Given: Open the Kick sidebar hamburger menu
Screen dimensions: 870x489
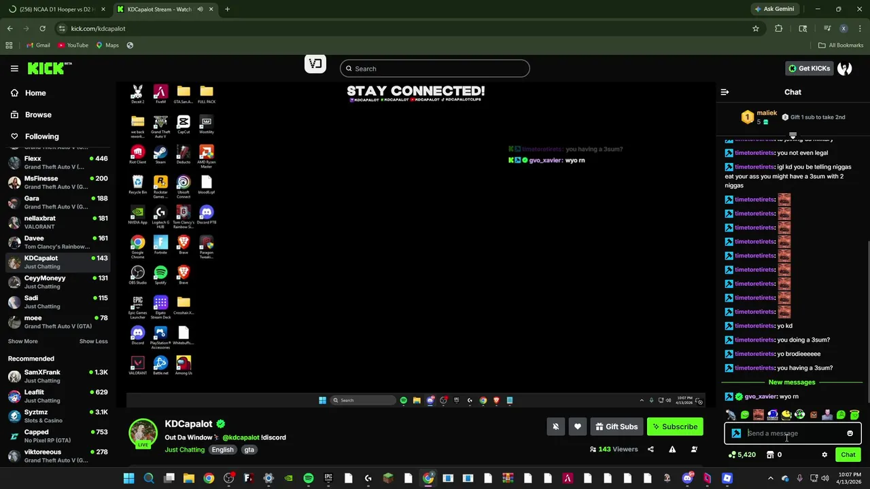Looking at the screenshot, I should (x=14, y=69).
